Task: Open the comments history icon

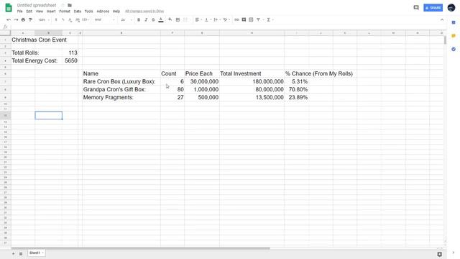Action: (x=416, y=8)
